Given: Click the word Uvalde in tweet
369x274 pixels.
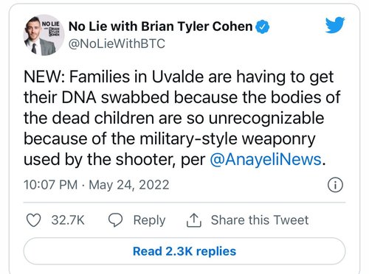Looking at the screenshot, I should click(x=178, y=77).
